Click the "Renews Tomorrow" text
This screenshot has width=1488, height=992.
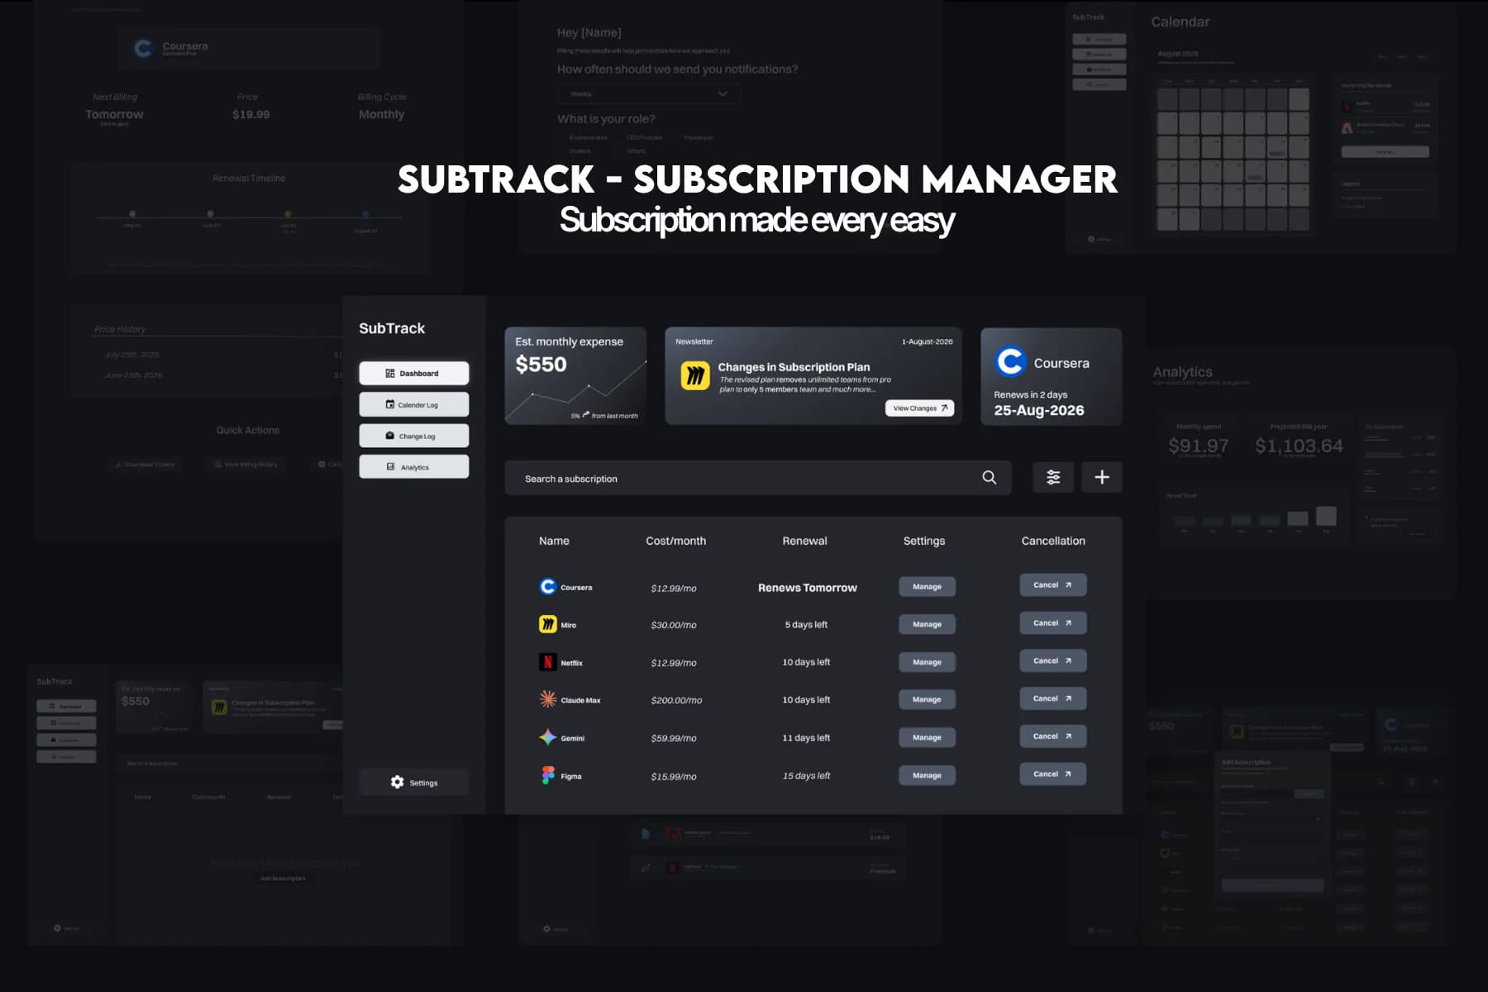(x=807, y=588)
